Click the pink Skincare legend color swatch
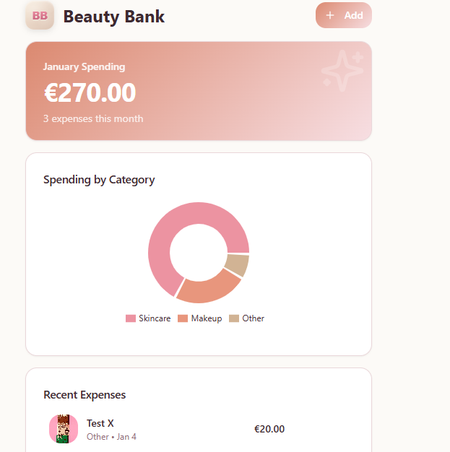Screen dimensions: 450x452 click(x=131, y=318)
